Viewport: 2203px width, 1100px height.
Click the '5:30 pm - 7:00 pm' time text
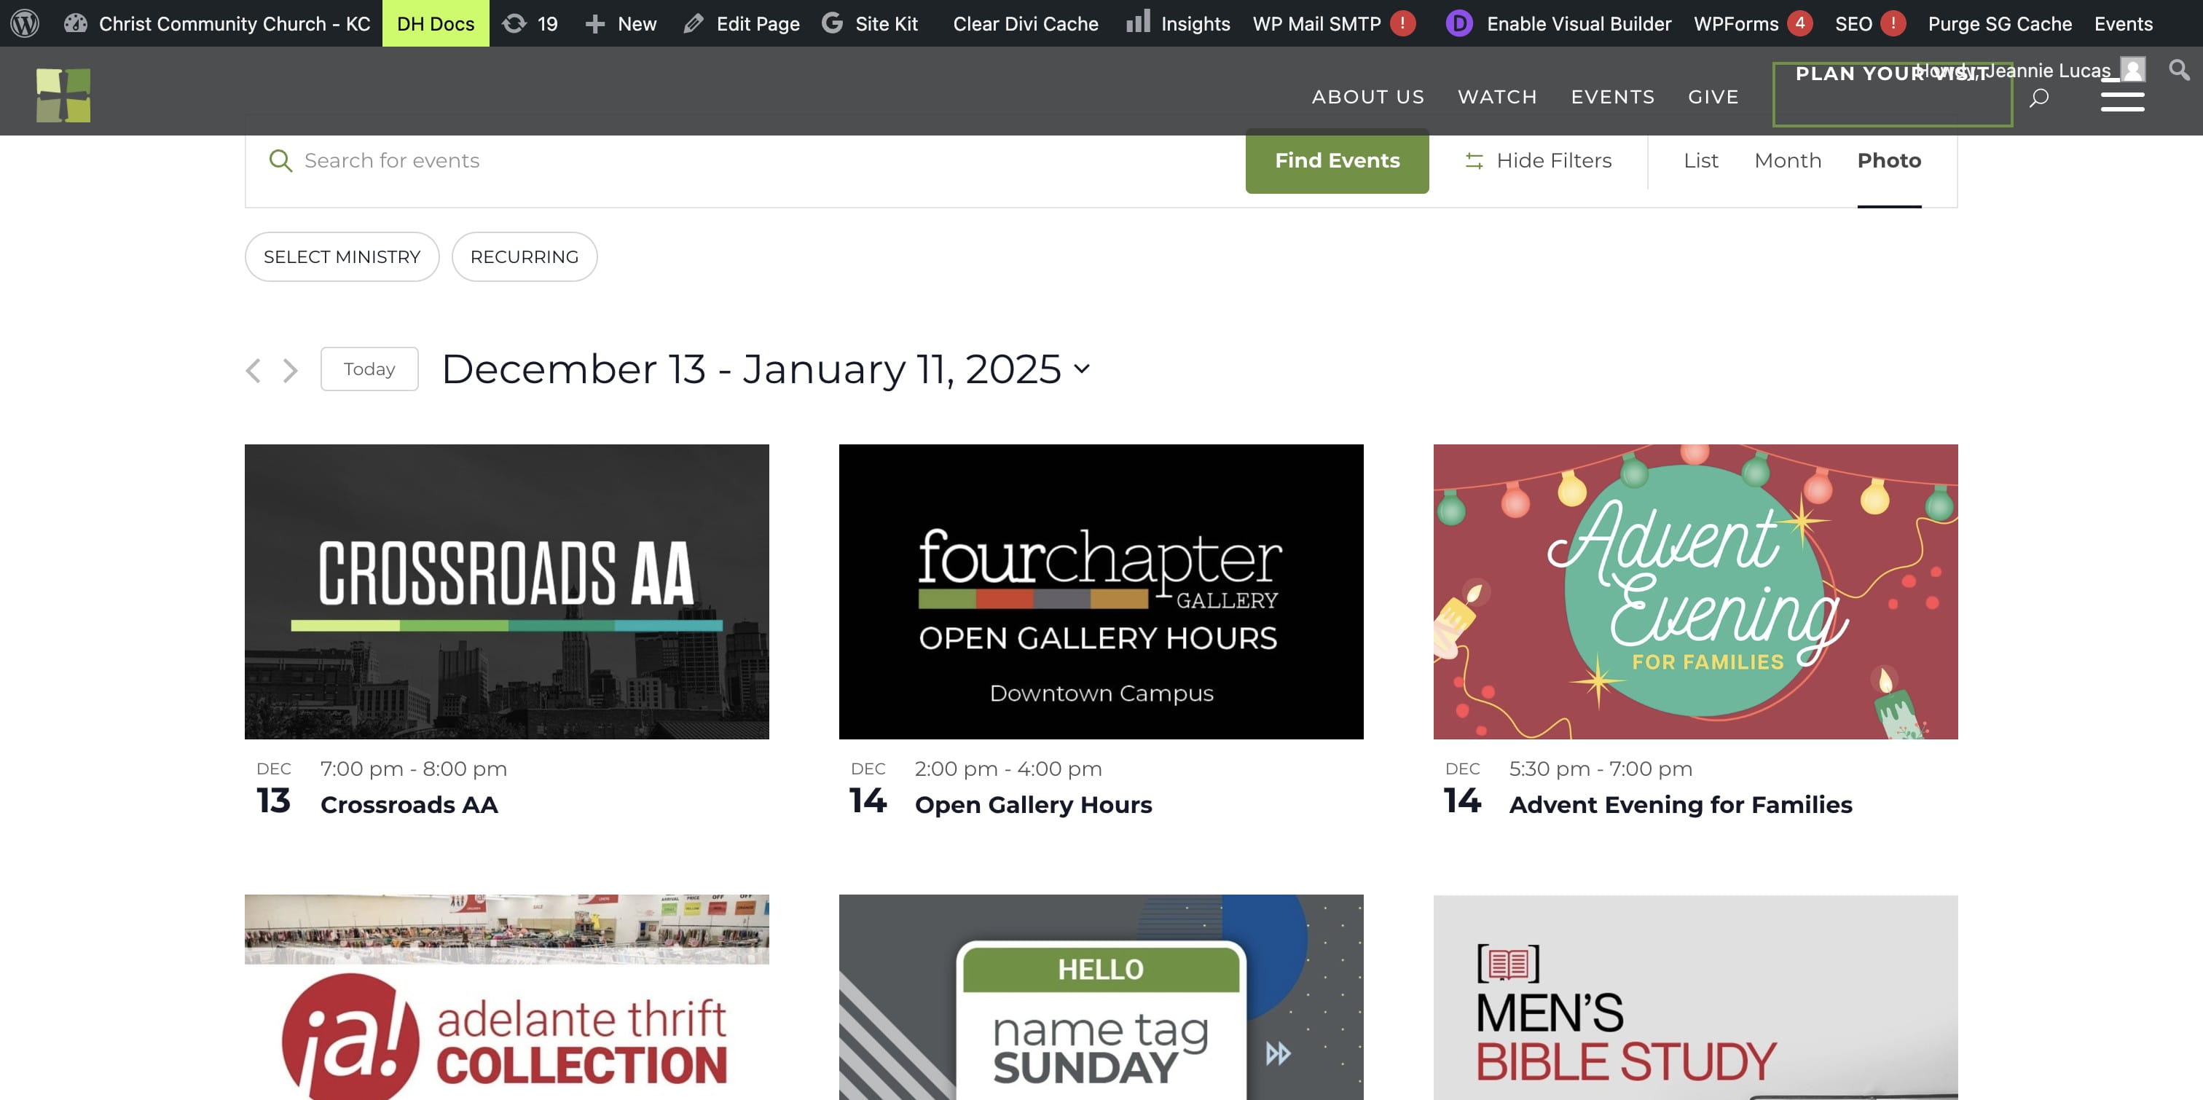1600,768
